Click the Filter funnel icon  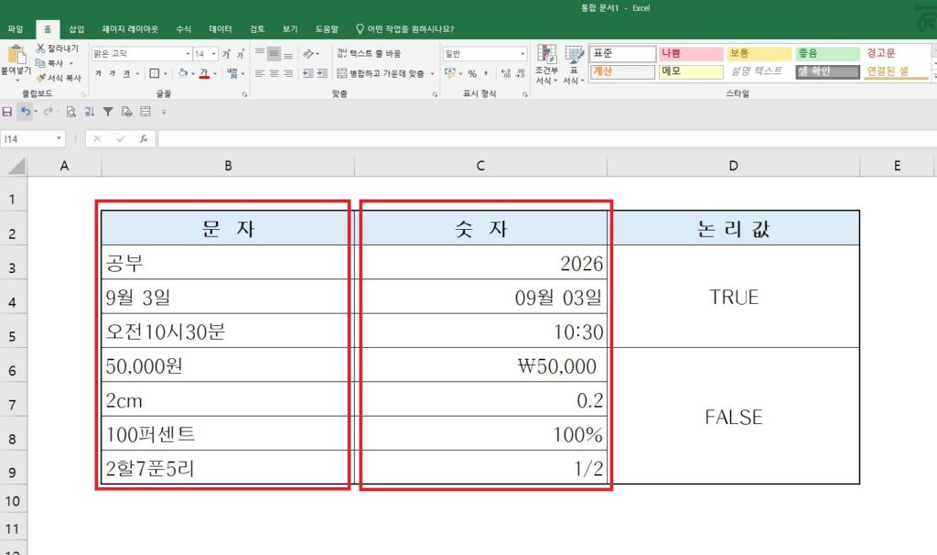108,111
